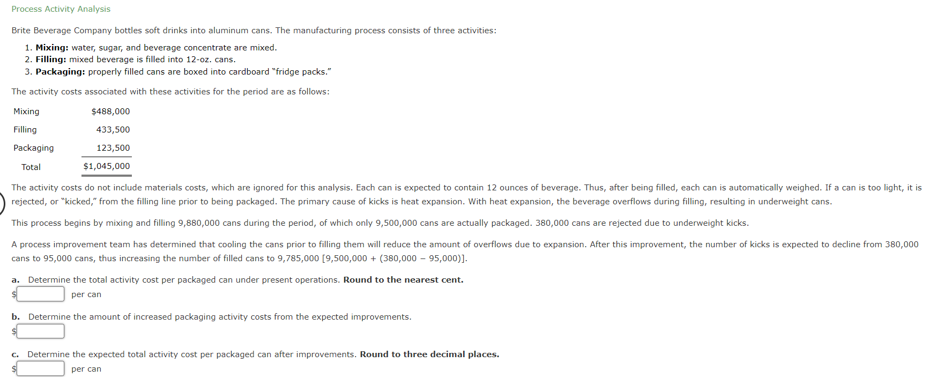Click the part c answer input field
This screenshot has width=937, height=377.
(40, 368)
